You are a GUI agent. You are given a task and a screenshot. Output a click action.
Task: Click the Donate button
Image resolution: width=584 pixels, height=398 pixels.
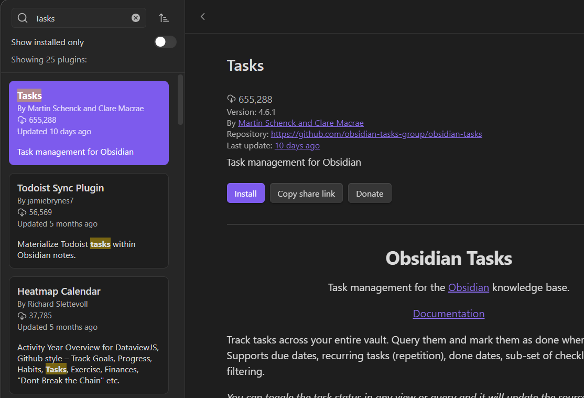(x=370, y=193)
